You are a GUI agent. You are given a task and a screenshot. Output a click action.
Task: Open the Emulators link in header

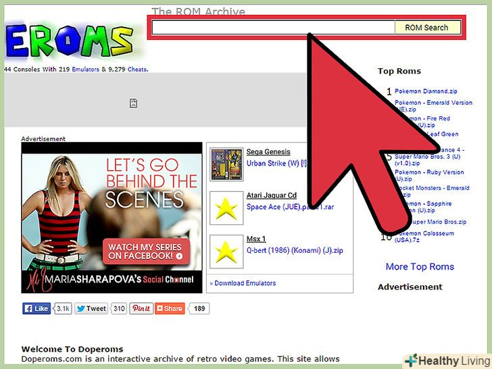tap(85, 70)
